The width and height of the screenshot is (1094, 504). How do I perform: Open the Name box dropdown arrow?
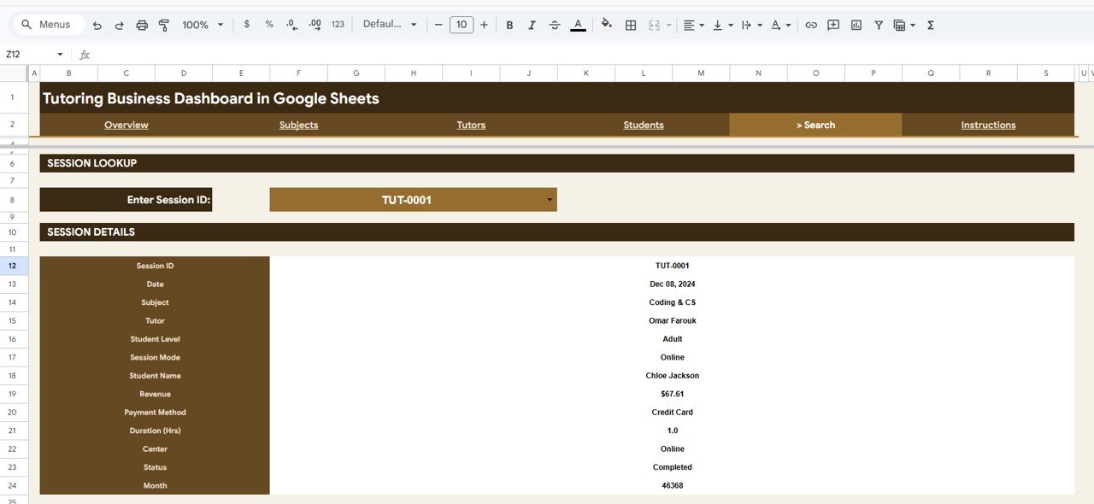pos(60,55)
